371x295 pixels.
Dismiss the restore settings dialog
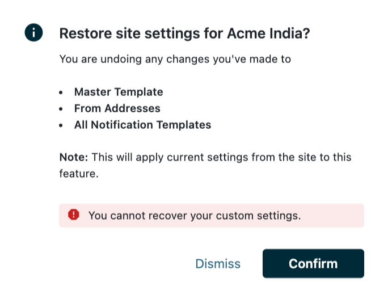click(218, 264)
